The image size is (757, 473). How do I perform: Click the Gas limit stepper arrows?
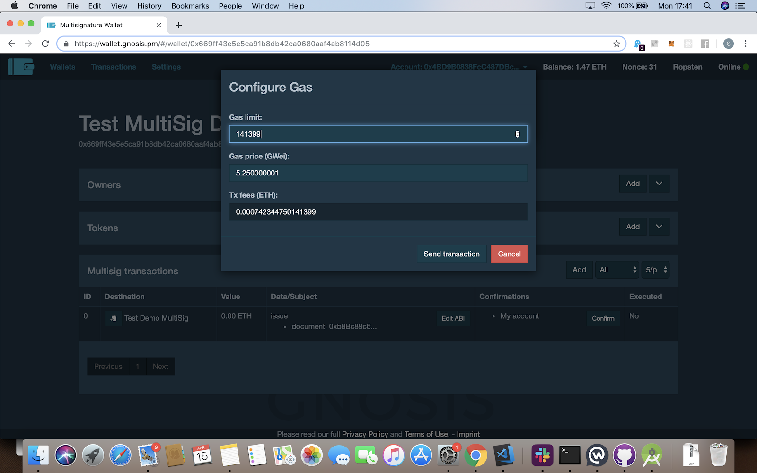click(x=517, y=134)
